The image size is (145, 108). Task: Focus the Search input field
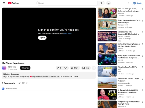(67, 3)
